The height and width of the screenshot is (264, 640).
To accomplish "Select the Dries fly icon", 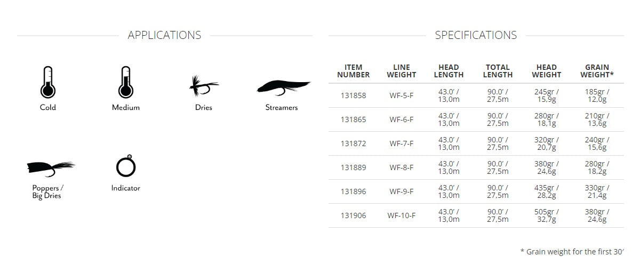I will [x=204, y=85].
